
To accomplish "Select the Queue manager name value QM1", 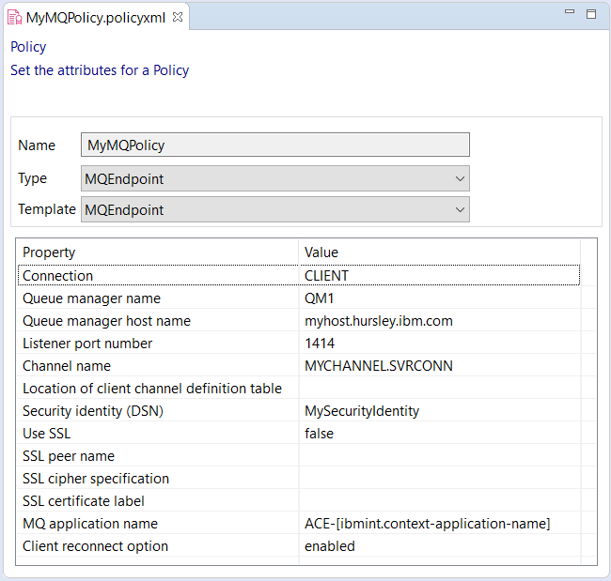I will coord(439,298).
